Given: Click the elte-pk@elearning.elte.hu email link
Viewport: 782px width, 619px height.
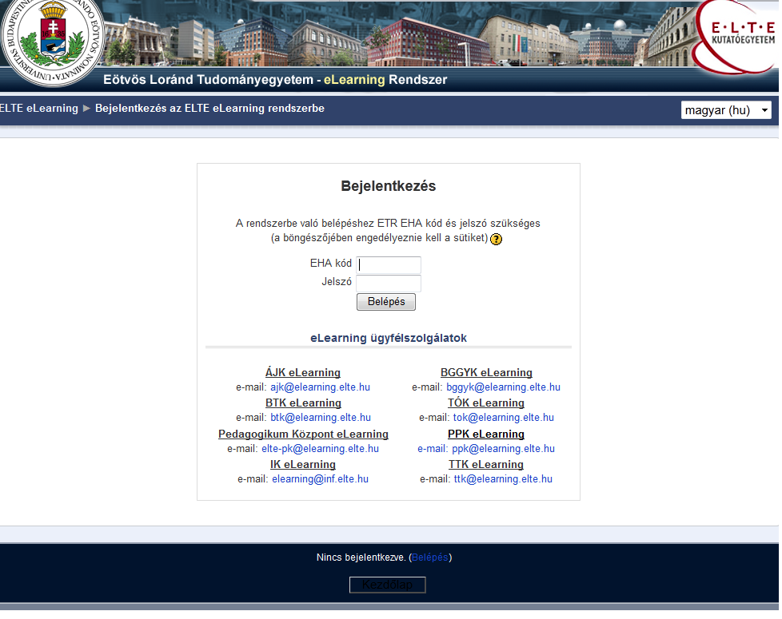Looking at the screenshot, I should pyautogui.click(x=320, y=448).
